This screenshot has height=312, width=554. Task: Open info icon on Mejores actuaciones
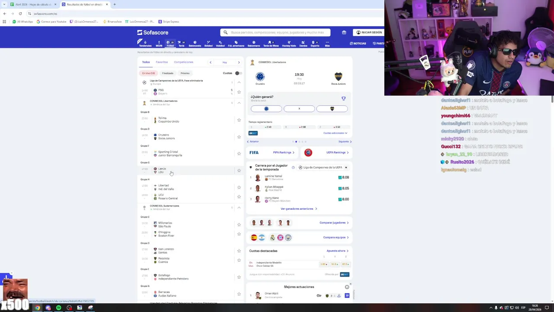[x=347, y=287]
